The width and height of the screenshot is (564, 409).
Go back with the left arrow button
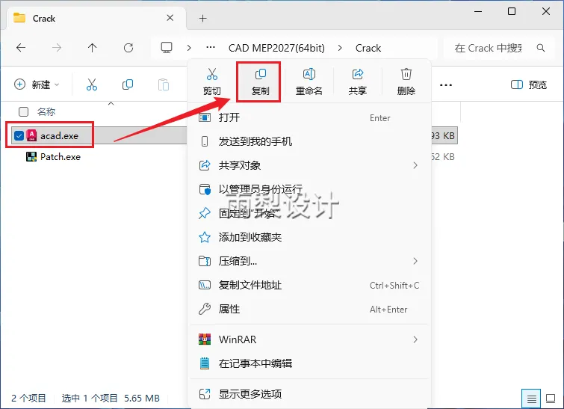21,48
